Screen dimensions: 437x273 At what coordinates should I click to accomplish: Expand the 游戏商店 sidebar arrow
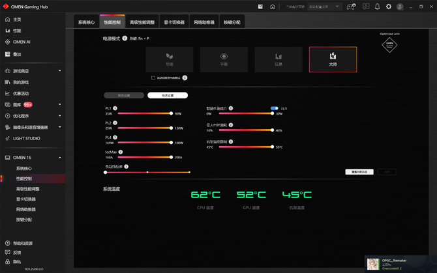click(x=59, y=70)
